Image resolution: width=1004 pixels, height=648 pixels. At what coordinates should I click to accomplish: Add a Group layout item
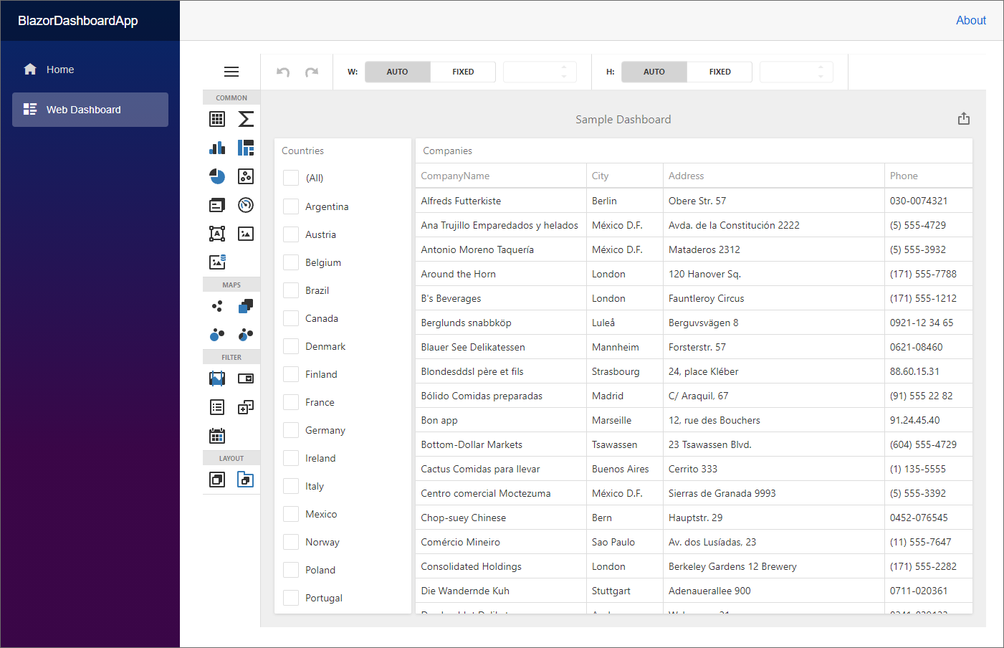[x=217, y=480]
